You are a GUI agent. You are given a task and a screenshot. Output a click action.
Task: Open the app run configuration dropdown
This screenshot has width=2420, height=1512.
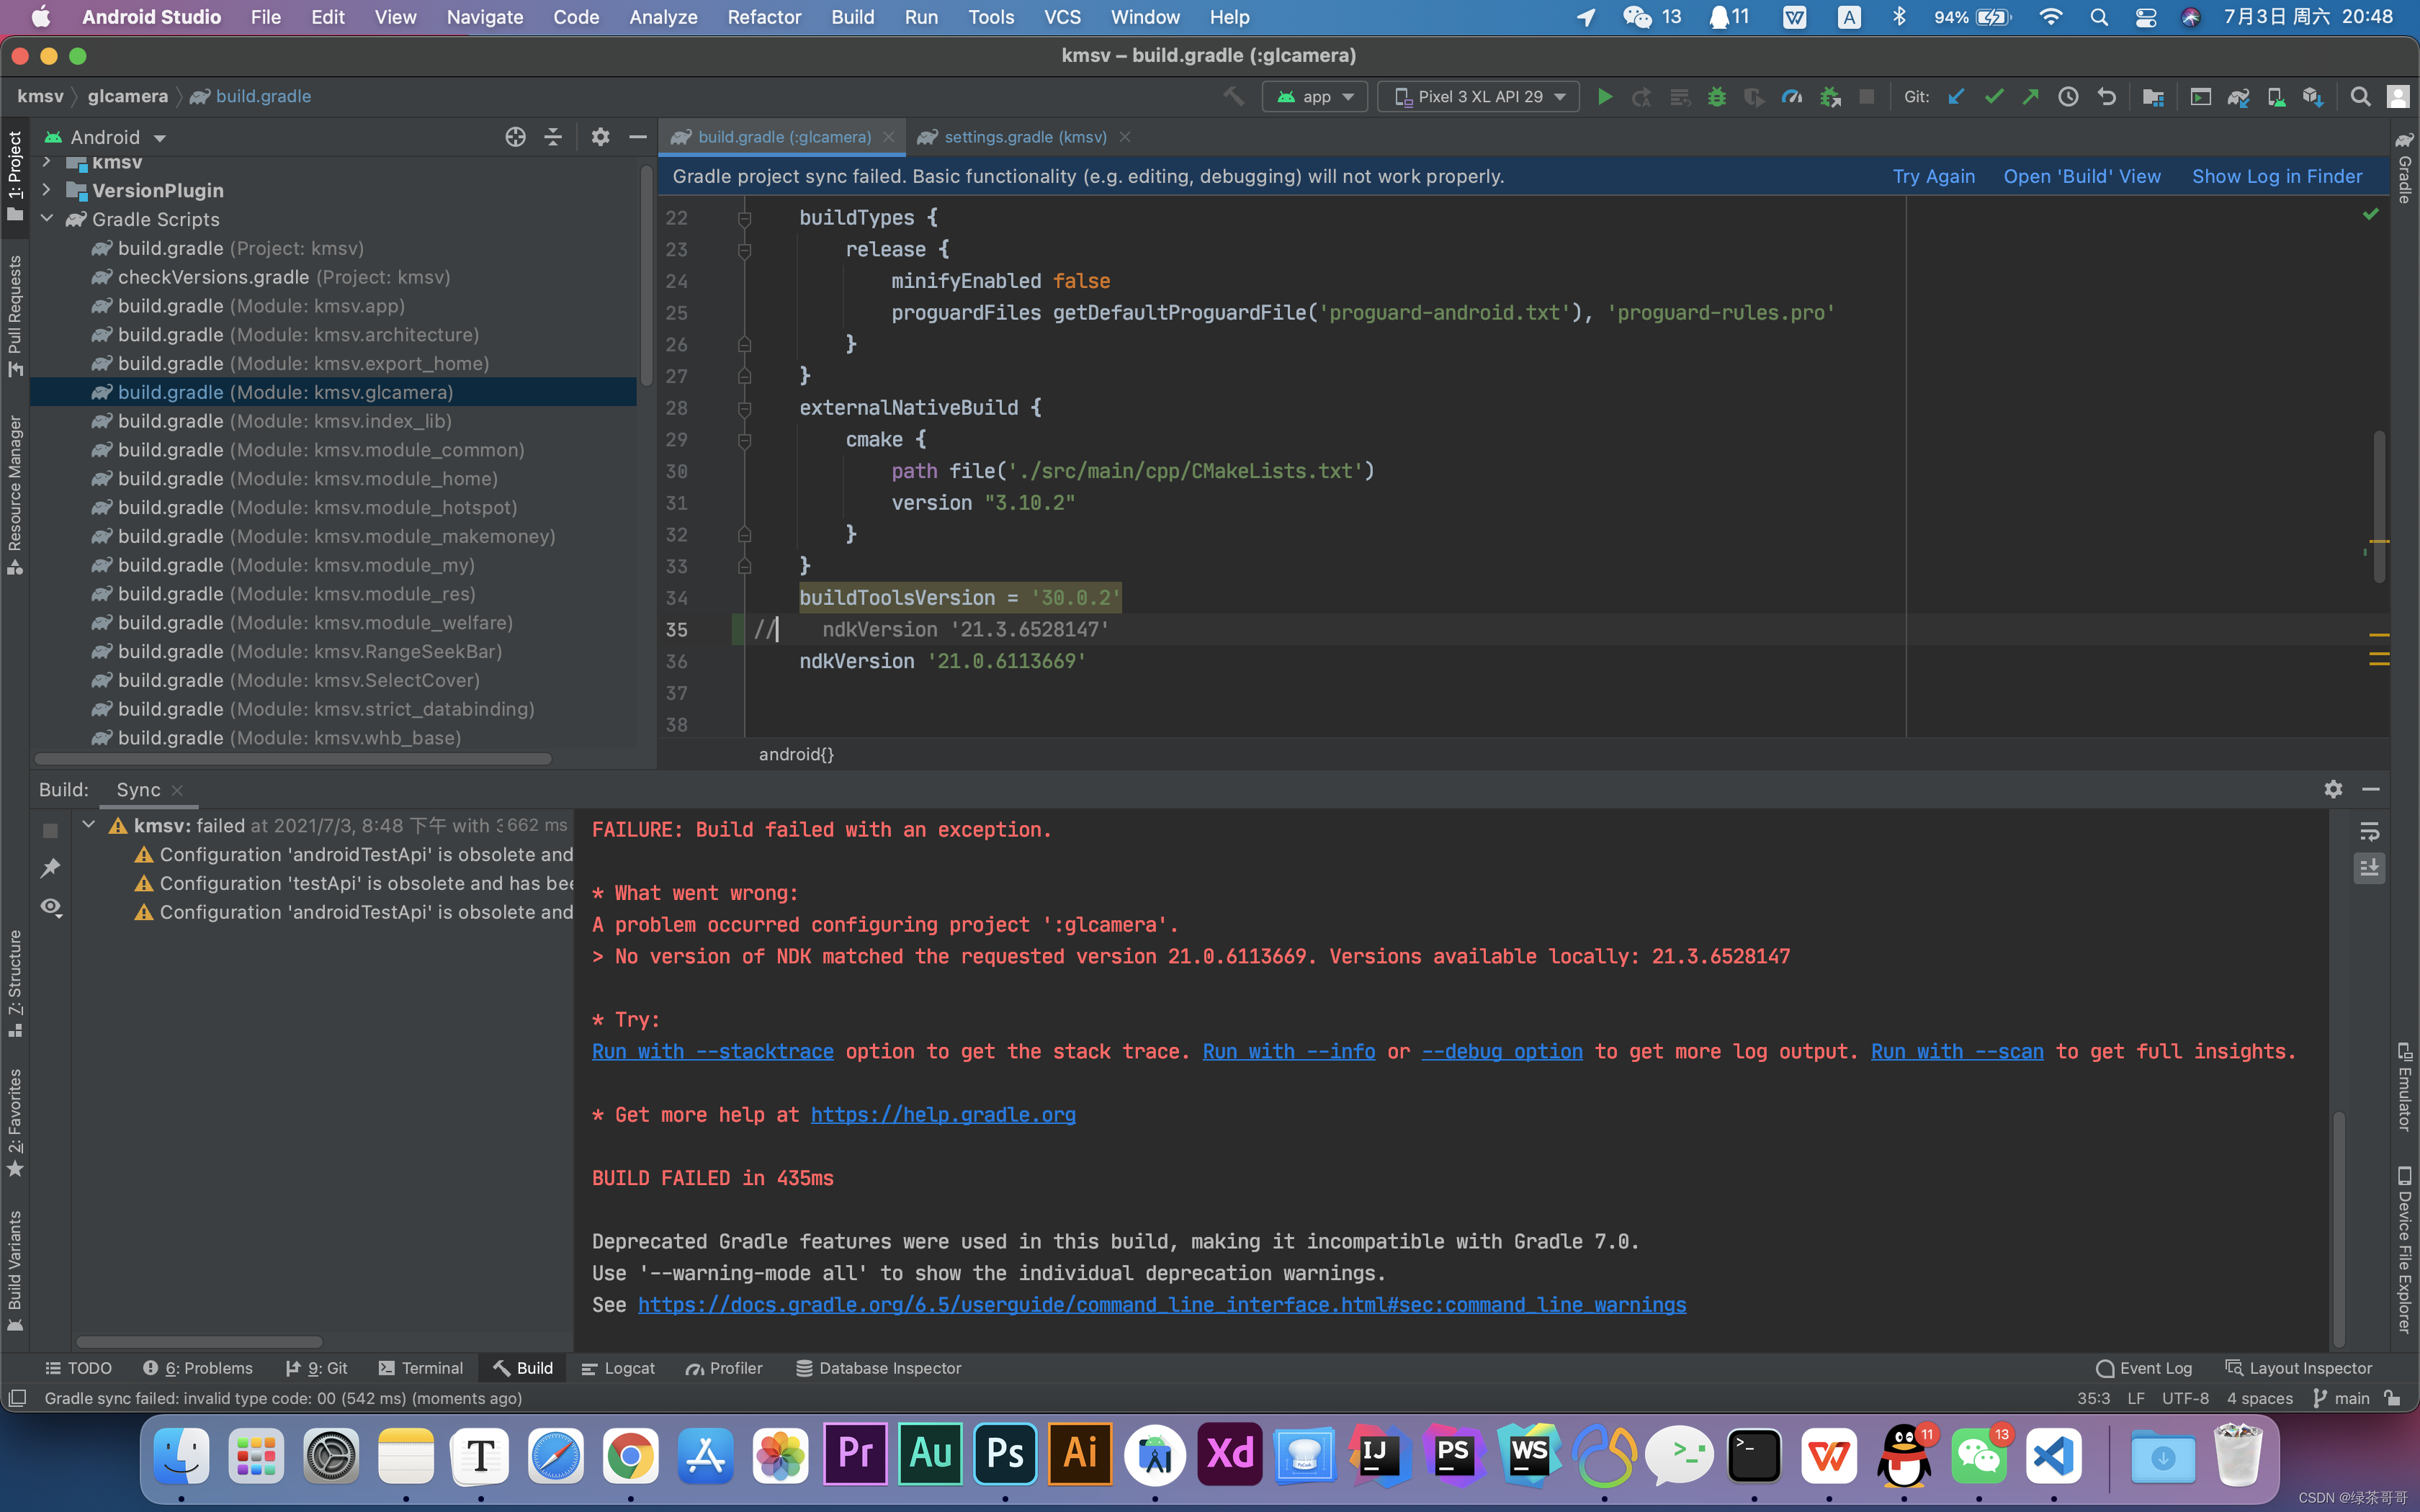point(1315,97)
